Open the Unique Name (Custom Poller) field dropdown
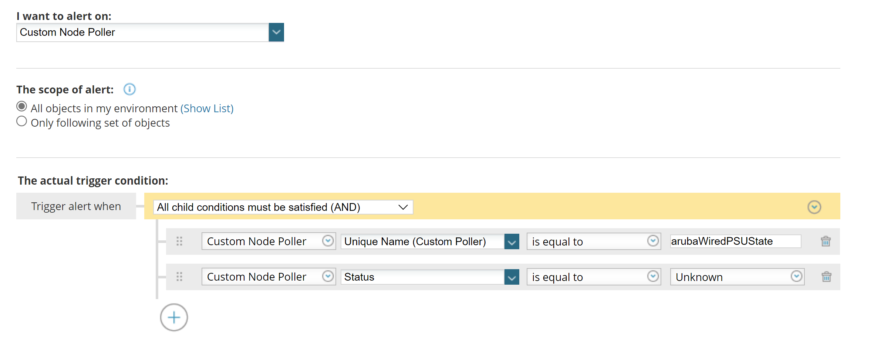The image size is (891, 360). tap(512, 242)
